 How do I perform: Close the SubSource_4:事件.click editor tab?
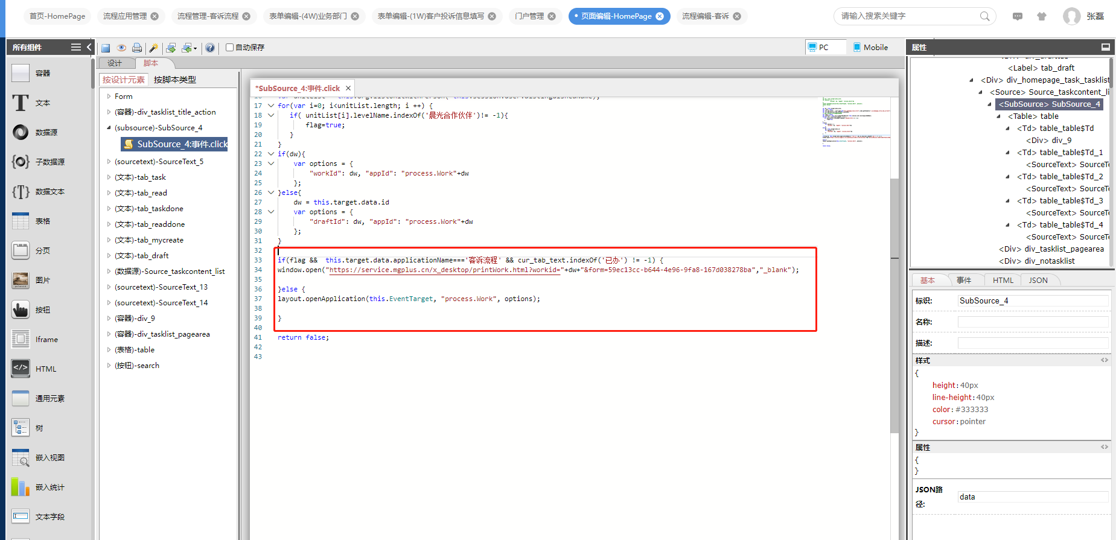348,88
